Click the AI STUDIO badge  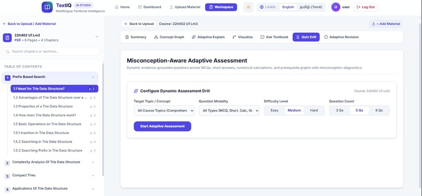click(83, 5)
